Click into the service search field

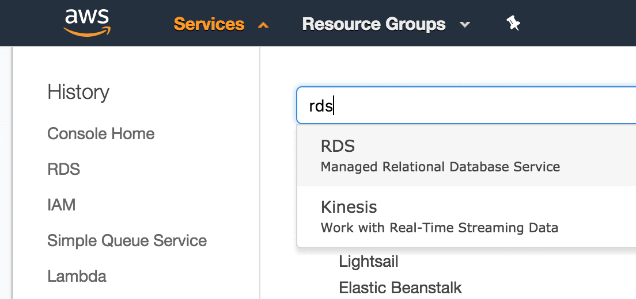(467, 105)
